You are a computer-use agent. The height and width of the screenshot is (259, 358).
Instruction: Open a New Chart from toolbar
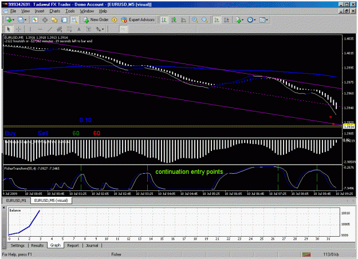[x=9, y=20]
